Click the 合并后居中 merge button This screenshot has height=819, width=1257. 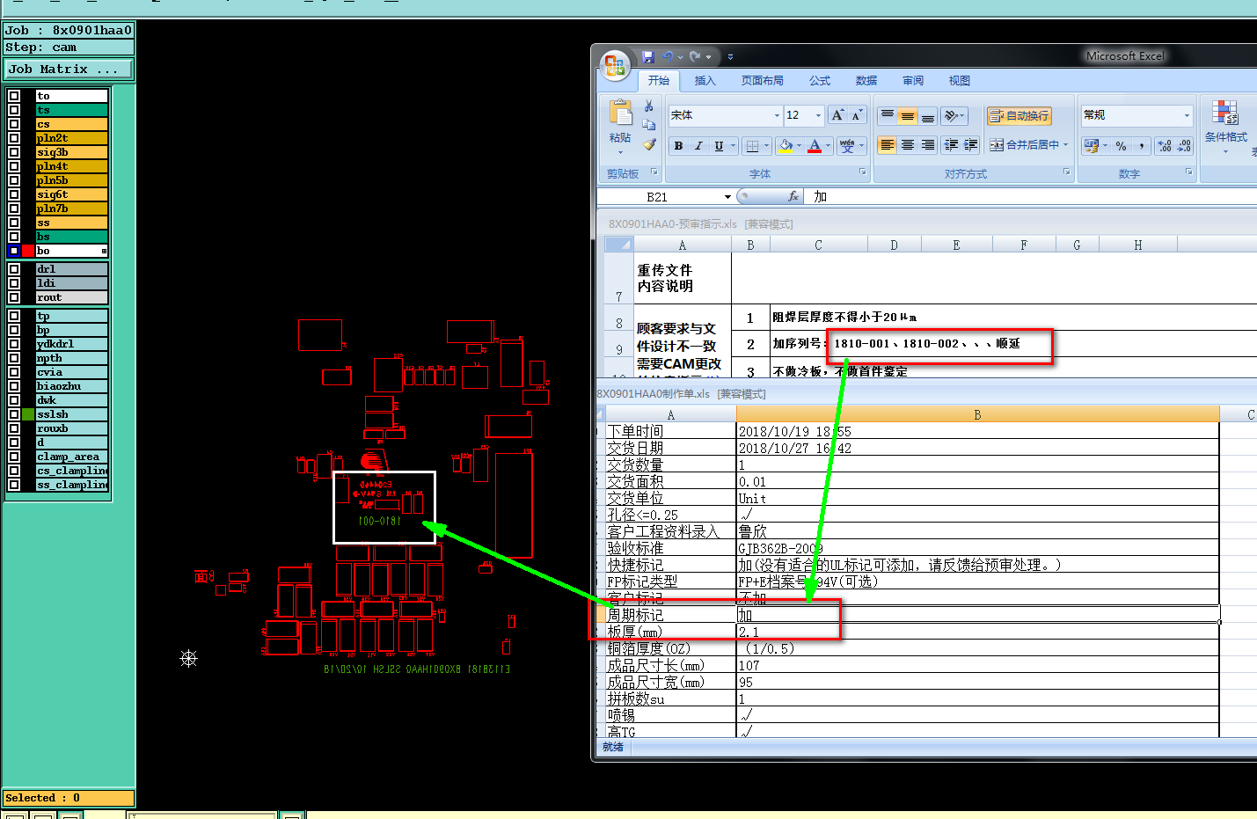[x=1024, y=145]
